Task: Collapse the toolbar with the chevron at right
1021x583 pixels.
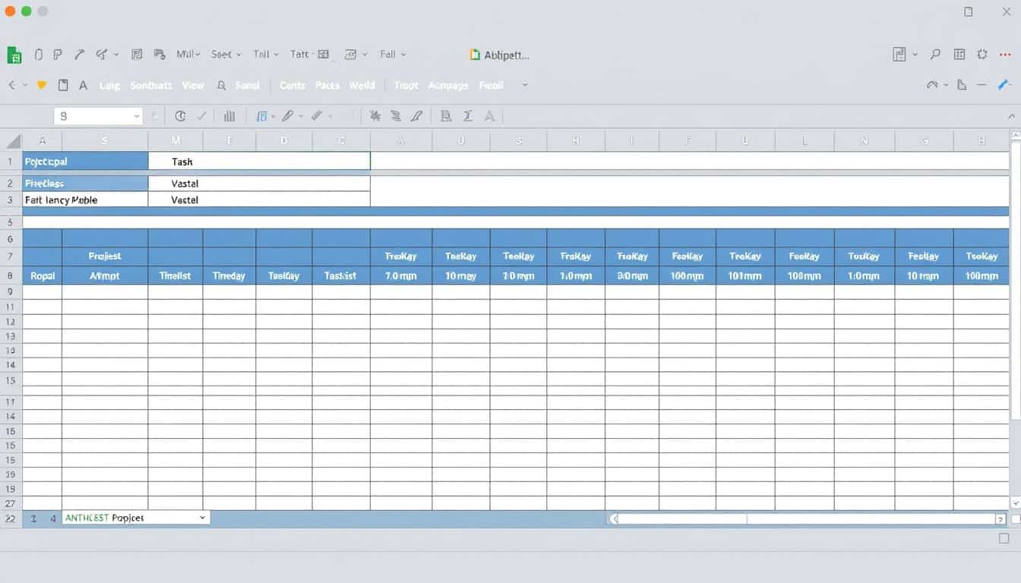Action: pos(1011,116)
